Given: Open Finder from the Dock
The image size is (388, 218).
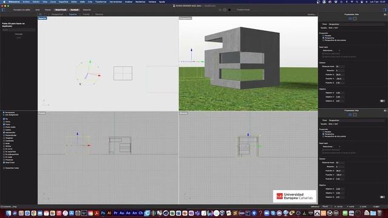Looking at the screenshot, I should point(8,213).
